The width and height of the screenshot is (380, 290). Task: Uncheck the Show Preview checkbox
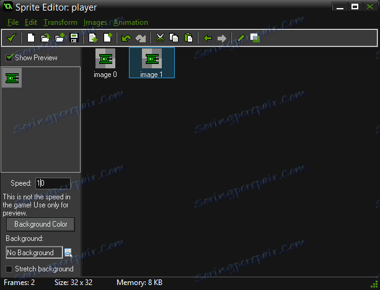(x=9, y=58)
